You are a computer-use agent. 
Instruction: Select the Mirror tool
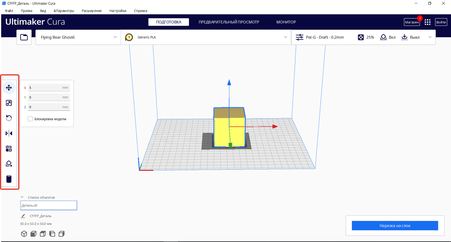(x=9, y=133)
